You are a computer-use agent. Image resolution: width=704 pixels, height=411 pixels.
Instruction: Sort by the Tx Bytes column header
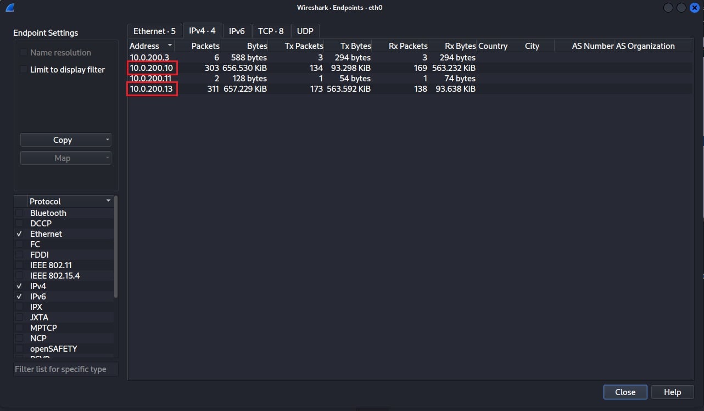coord(348,46)
